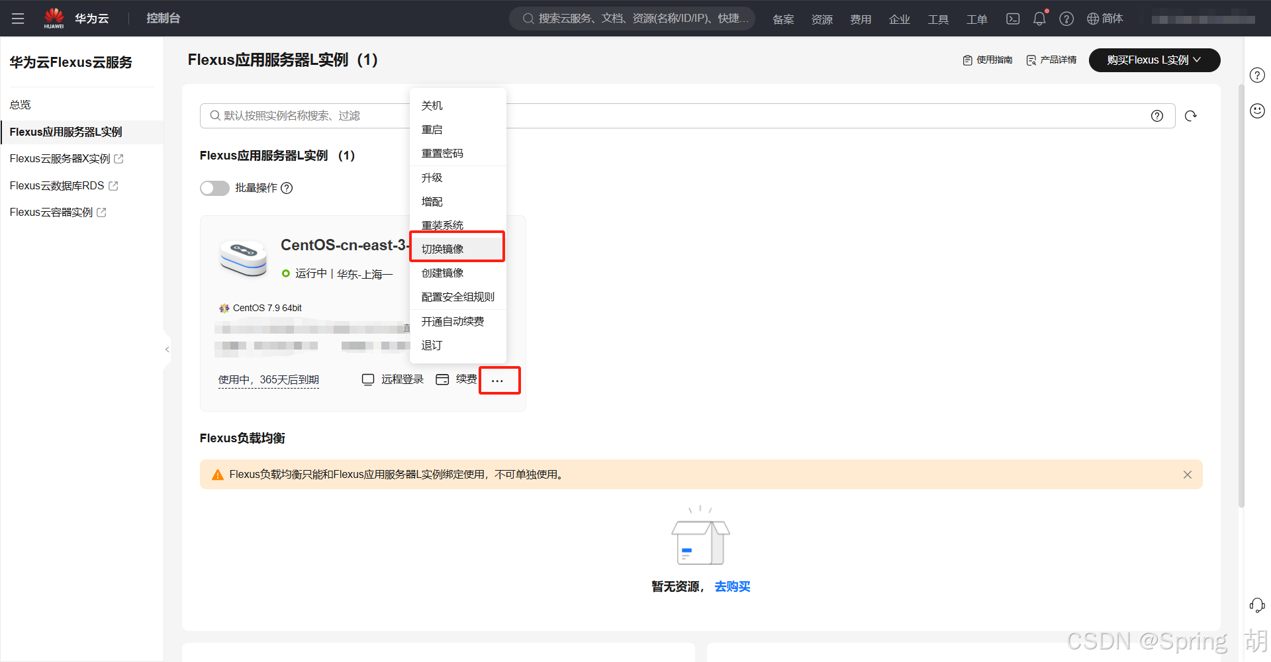Select 退订 menu item
Viewport: 1271px width, 662px height.
(x=457, y=346)
